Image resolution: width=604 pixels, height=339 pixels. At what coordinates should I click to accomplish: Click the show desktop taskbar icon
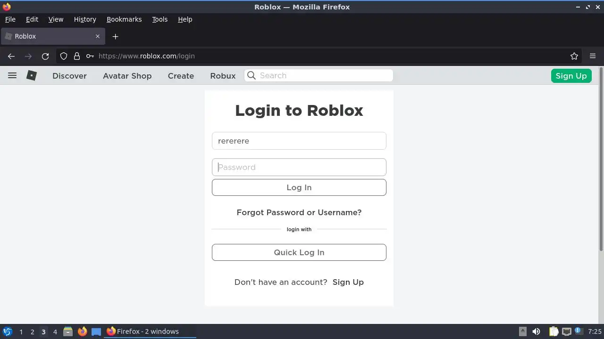coord(96,331)
